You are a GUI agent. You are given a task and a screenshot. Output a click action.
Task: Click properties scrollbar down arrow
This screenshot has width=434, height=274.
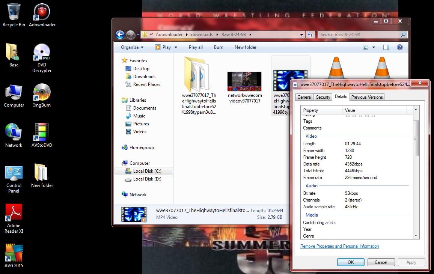pos(416,236)
